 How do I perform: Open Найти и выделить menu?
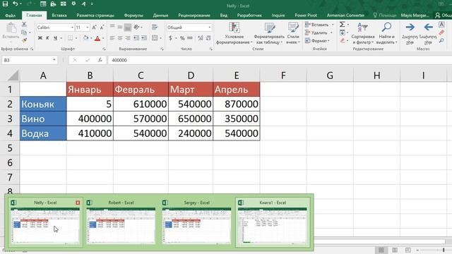(386, 33)
